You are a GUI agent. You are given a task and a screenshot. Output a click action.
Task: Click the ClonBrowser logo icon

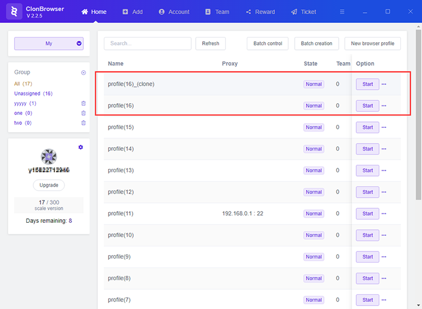tap(15, 12)
